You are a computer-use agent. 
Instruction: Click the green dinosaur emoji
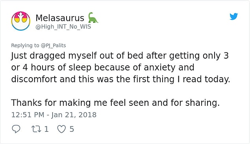point(93,18)
